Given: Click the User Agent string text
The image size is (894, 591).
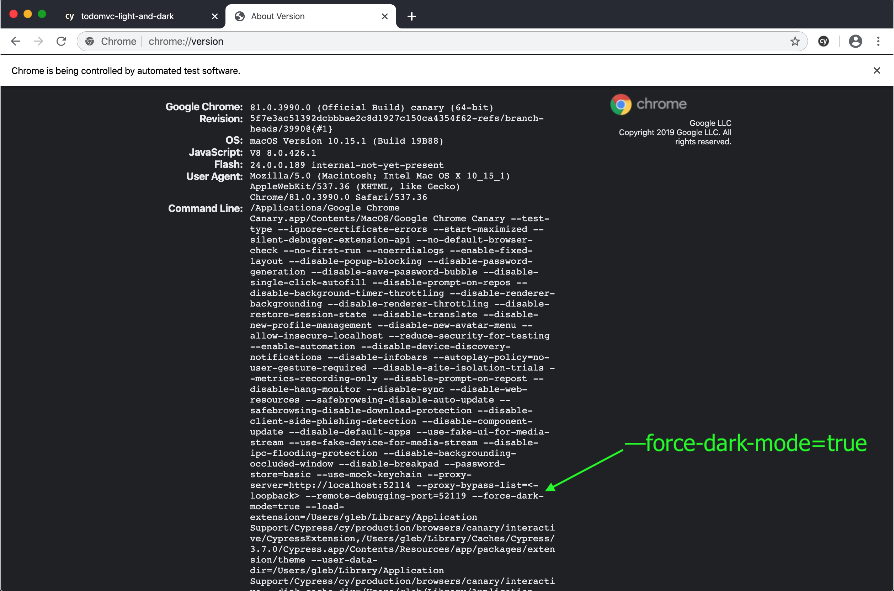Looking at the screenshot, I should coord(379,186).
